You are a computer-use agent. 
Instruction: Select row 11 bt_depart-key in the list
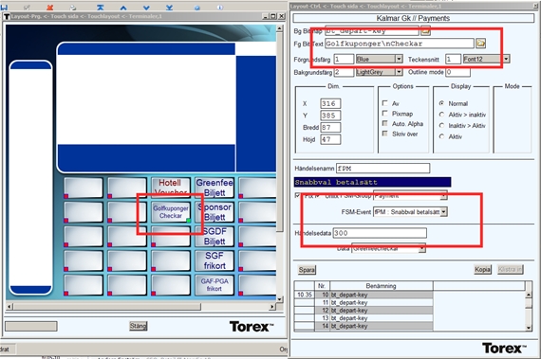point(364,302)
